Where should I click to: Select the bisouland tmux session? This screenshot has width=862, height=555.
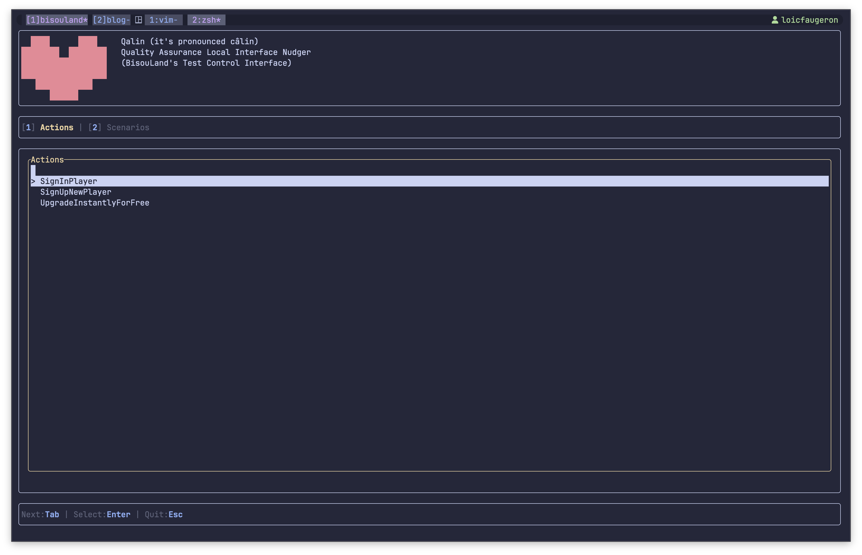(x=56, y=20)
